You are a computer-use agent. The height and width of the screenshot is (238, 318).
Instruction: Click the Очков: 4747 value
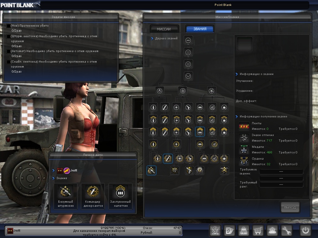click(177, 228)
